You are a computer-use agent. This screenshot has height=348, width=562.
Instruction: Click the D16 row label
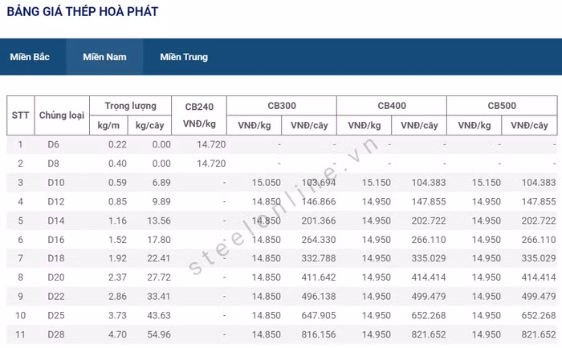pos(55,239)
